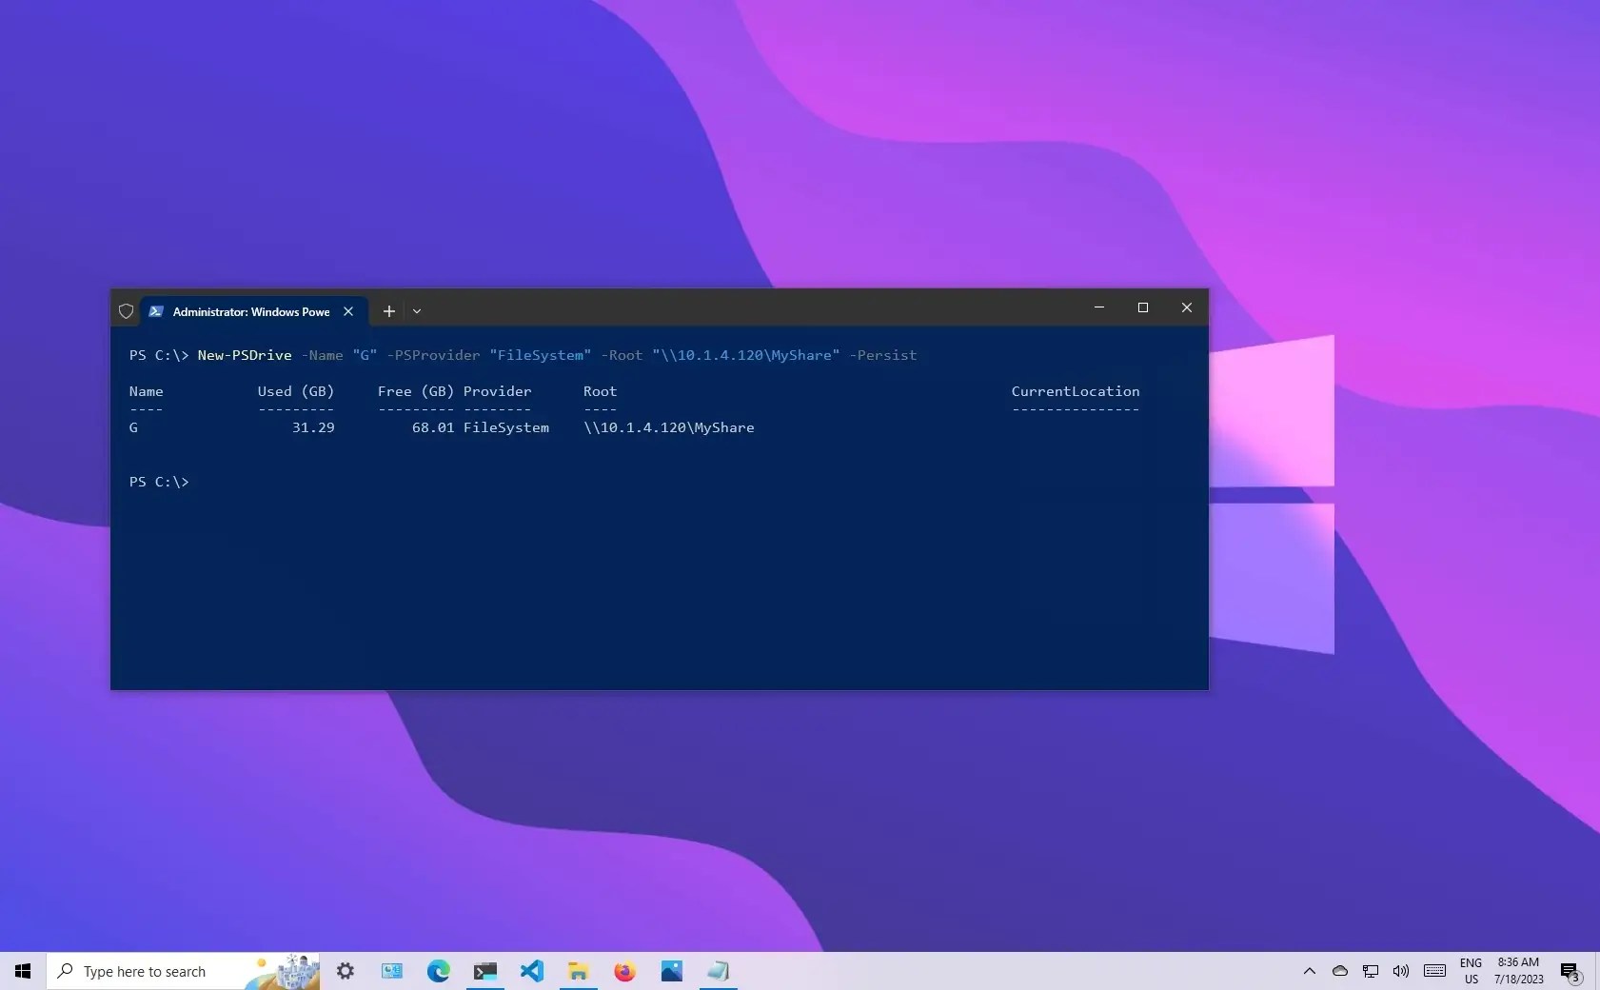This screenshot has width=1600, height=990.
Task: Open the touch keyboard from the system tray
Action: (x=1434, y=972)
